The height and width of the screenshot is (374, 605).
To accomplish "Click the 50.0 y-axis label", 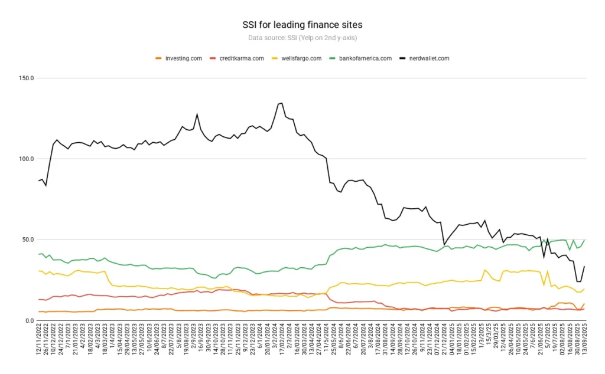I will (28, 240).
